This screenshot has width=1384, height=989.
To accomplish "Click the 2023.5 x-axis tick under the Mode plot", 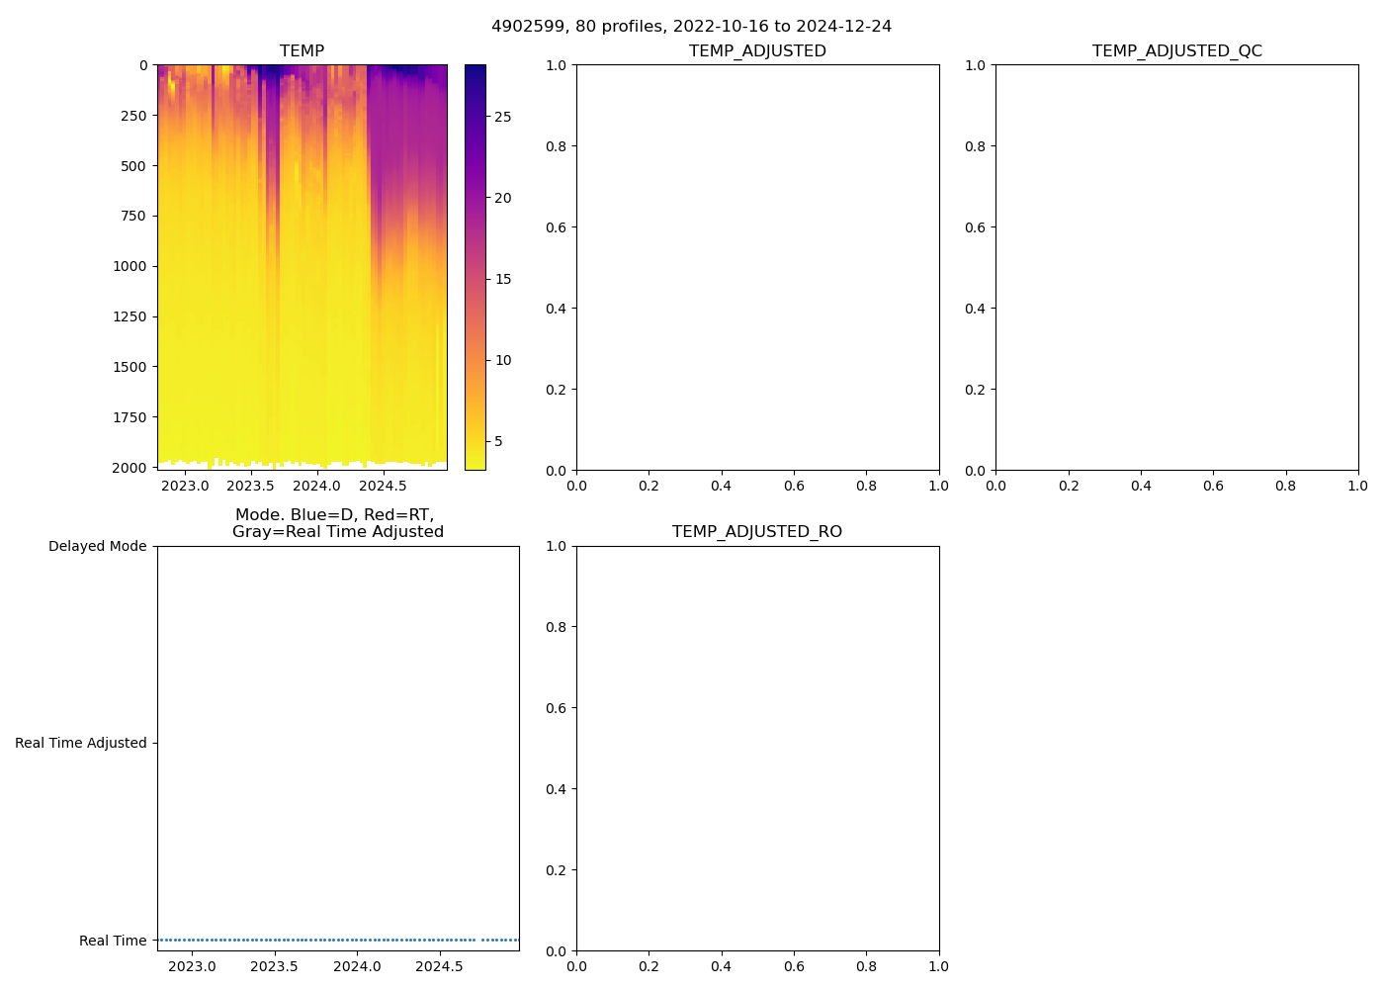I will coord(274,966).
